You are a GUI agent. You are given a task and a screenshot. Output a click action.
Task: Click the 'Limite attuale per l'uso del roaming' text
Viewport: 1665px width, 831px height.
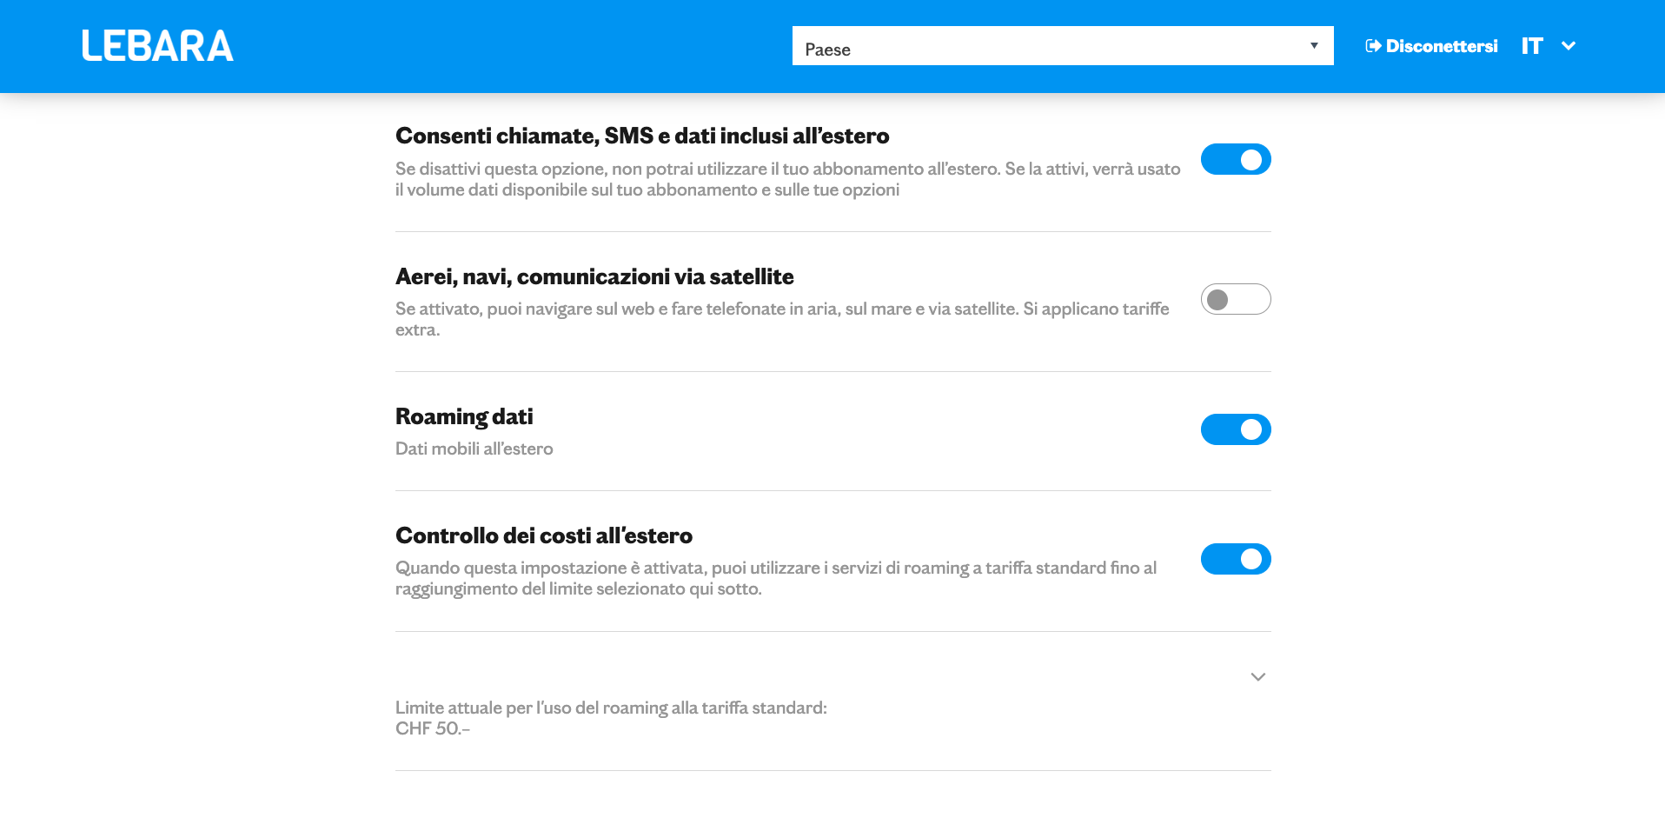611,708
